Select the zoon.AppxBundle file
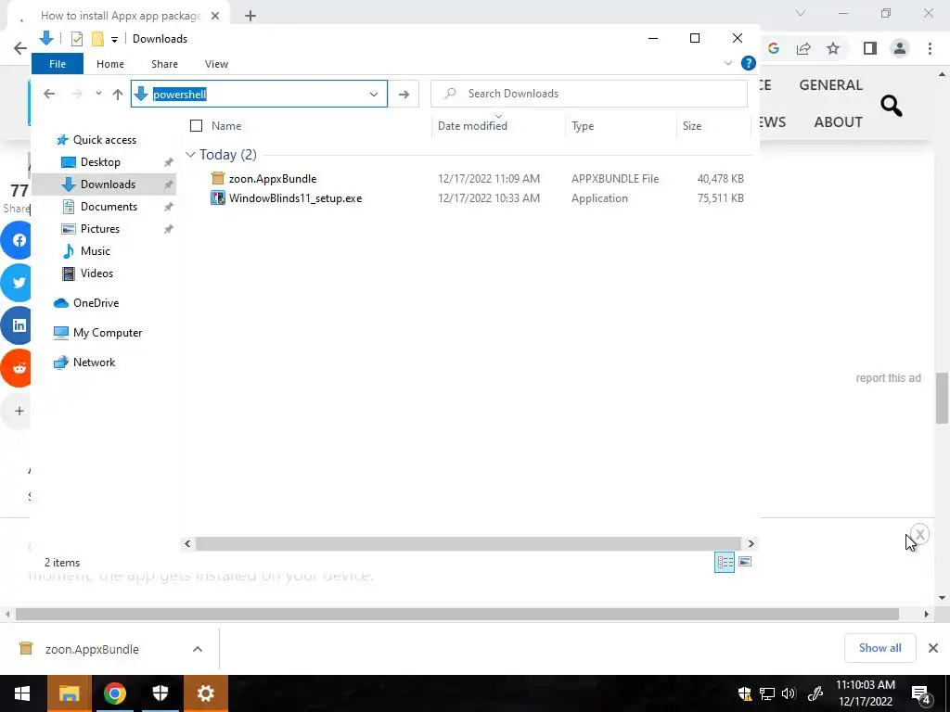950x712 pixels. pyautogui.click(x=273, y=179)
